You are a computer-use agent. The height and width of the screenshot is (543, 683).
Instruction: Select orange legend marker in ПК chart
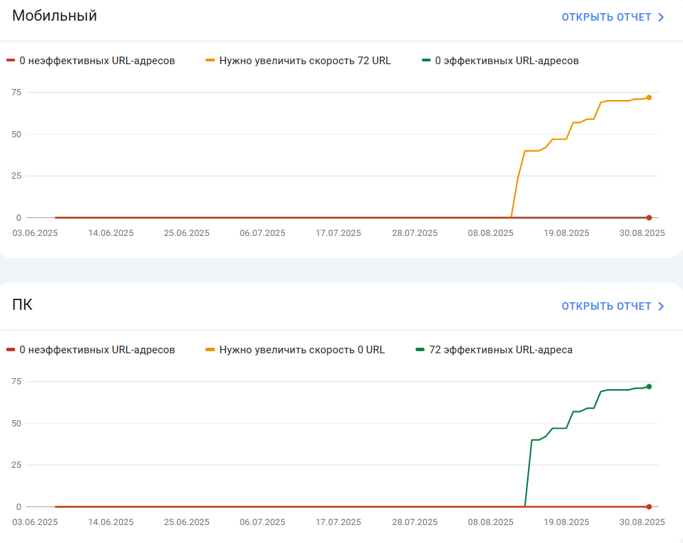point(210,349)
